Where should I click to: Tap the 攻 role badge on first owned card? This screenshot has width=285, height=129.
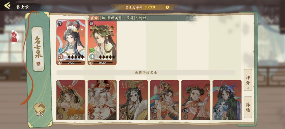(61, 57)
